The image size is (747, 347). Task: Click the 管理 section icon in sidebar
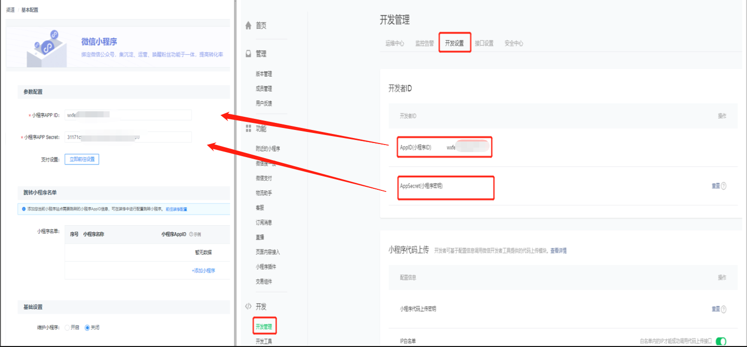(x=248, y=54)
